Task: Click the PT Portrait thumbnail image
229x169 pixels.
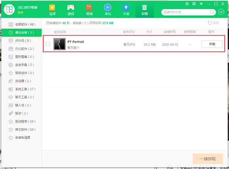Action: coord(60,44)
